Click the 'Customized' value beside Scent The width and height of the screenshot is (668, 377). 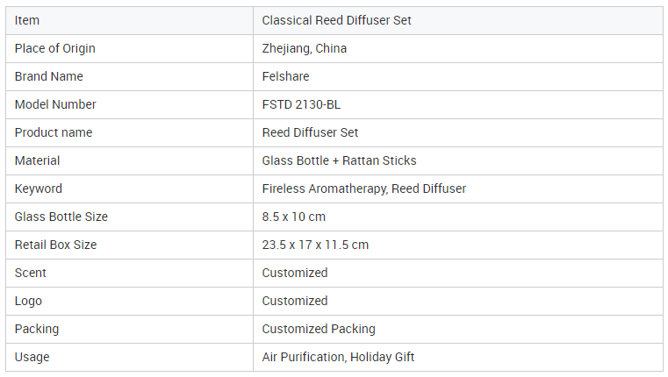point(295,274)
